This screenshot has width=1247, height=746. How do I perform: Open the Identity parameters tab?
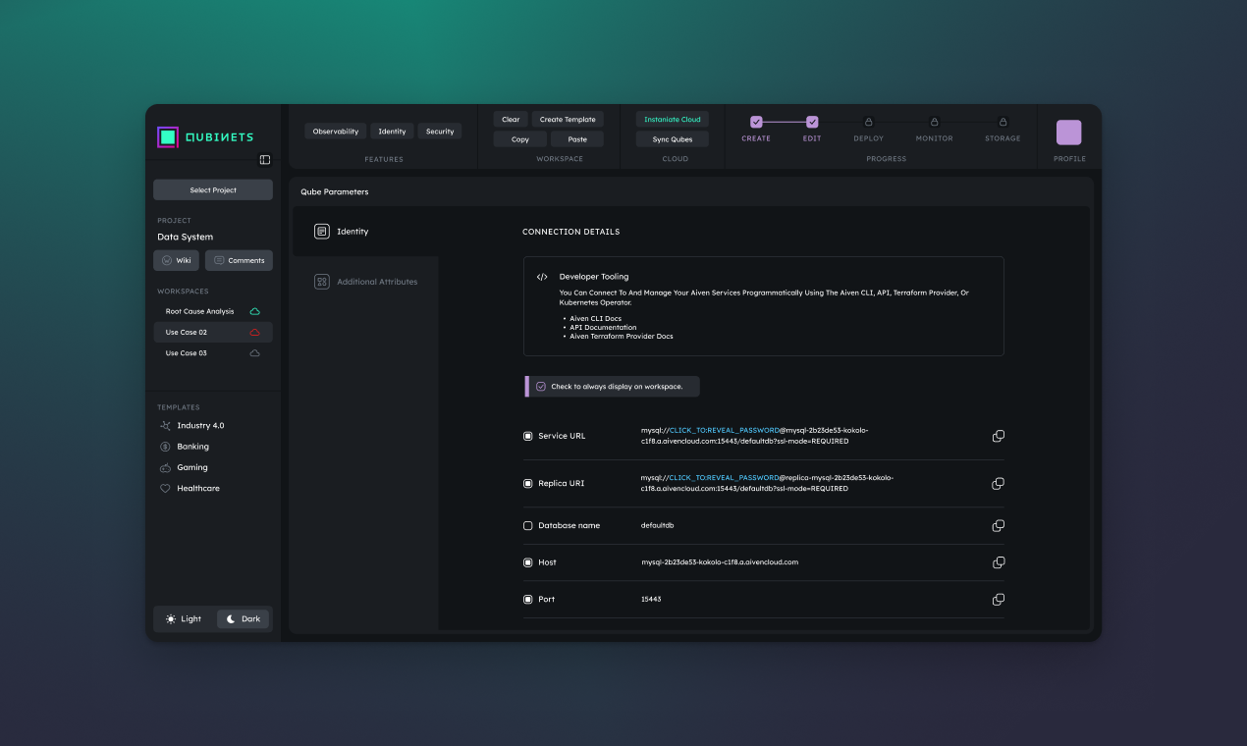pos(366,232)
